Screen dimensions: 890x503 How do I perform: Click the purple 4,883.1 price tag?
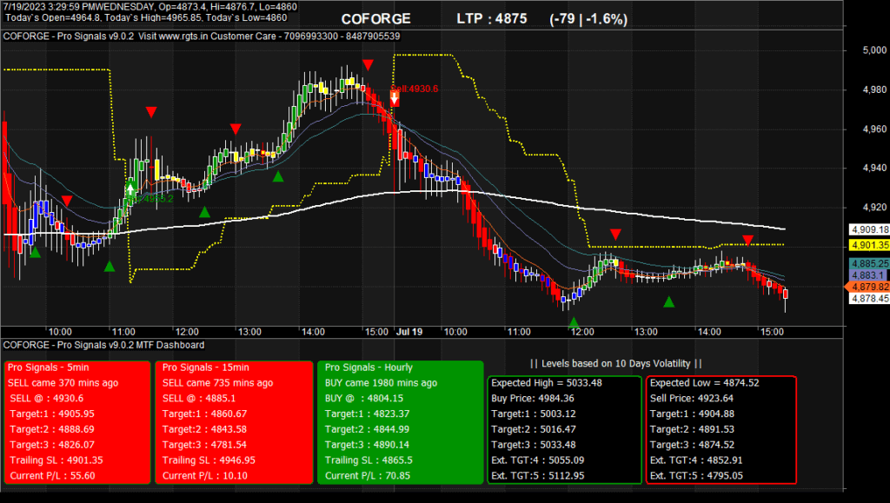point(869,275)
